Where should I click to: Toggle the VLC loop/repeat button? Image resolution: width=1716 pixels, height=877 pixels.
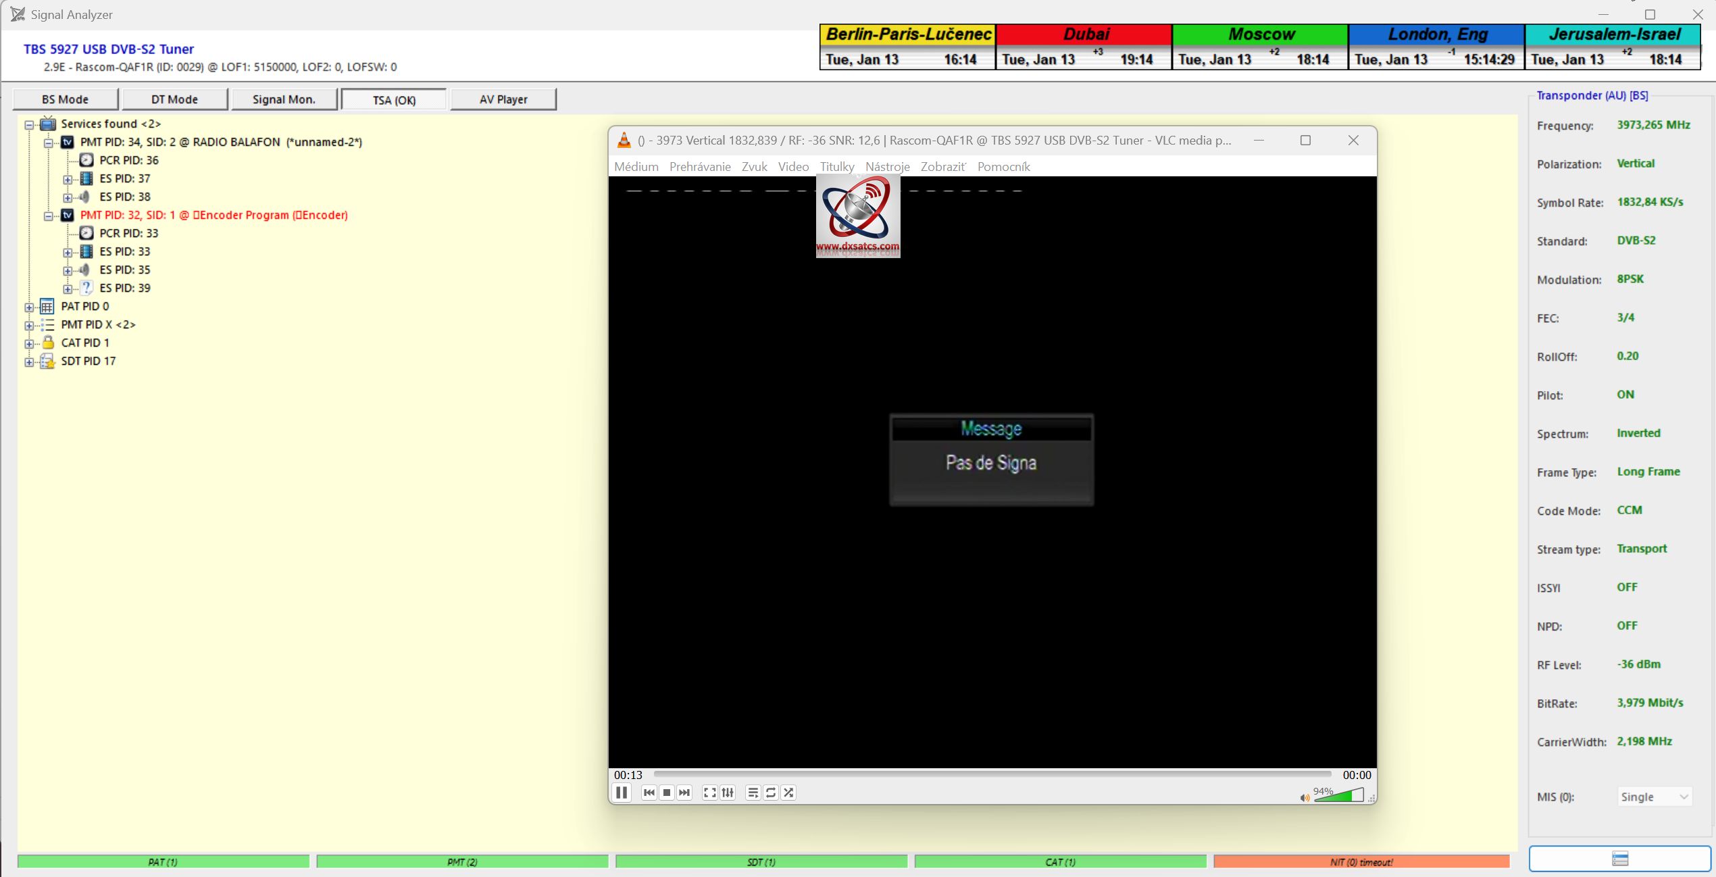[771, 793]
